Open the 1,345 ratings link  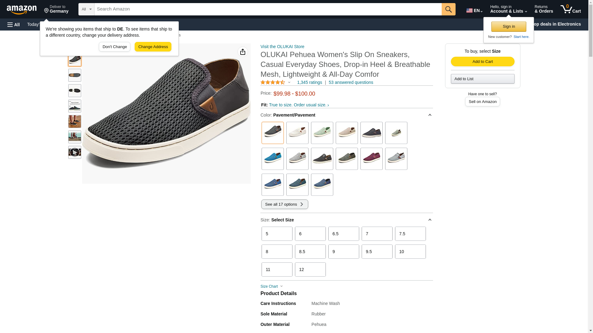309,83
